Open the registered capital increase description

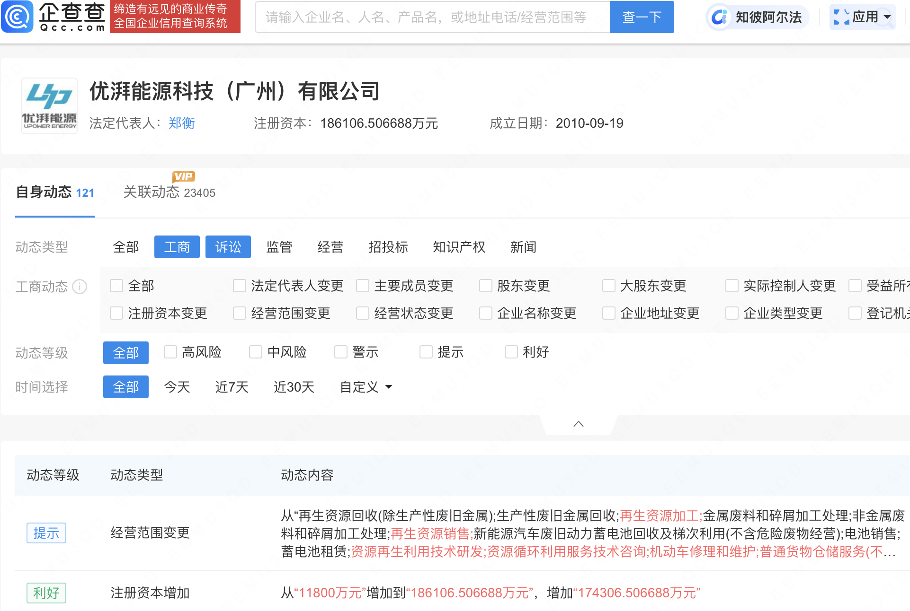click(x=491, y=593)
